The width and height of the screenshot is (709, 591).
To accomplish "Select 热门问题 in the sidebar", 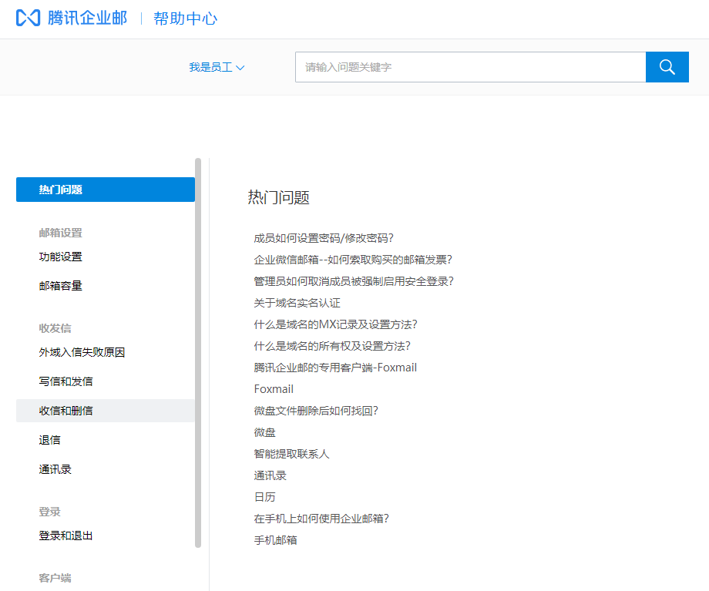I will coord(105,190).
